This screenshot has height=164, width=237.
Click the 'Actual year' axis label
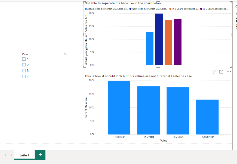(x=208, y=137)
